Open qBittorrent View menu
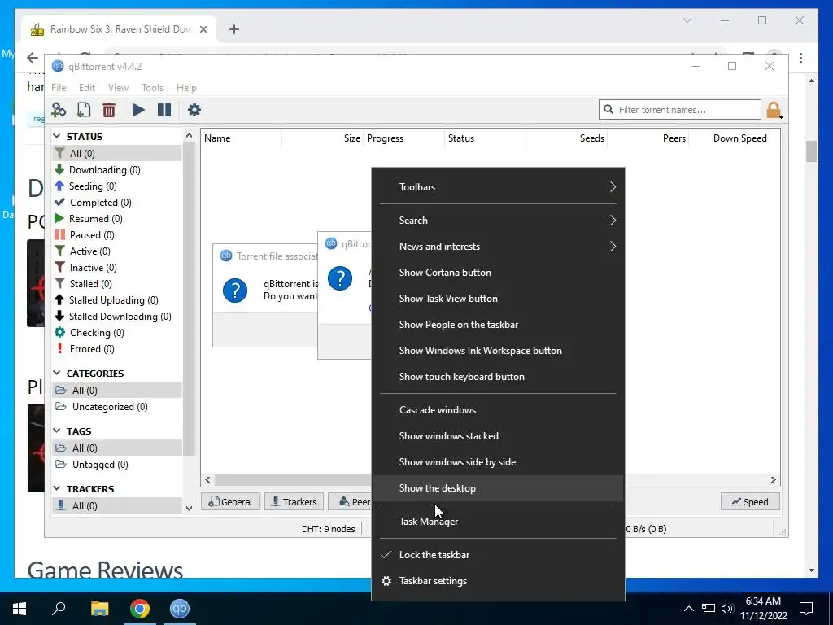833x625 pixels. coord(118,88)
